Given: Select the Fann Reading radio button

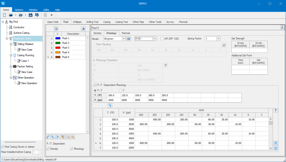Looking at the screenshot, I should coord(94,44).
